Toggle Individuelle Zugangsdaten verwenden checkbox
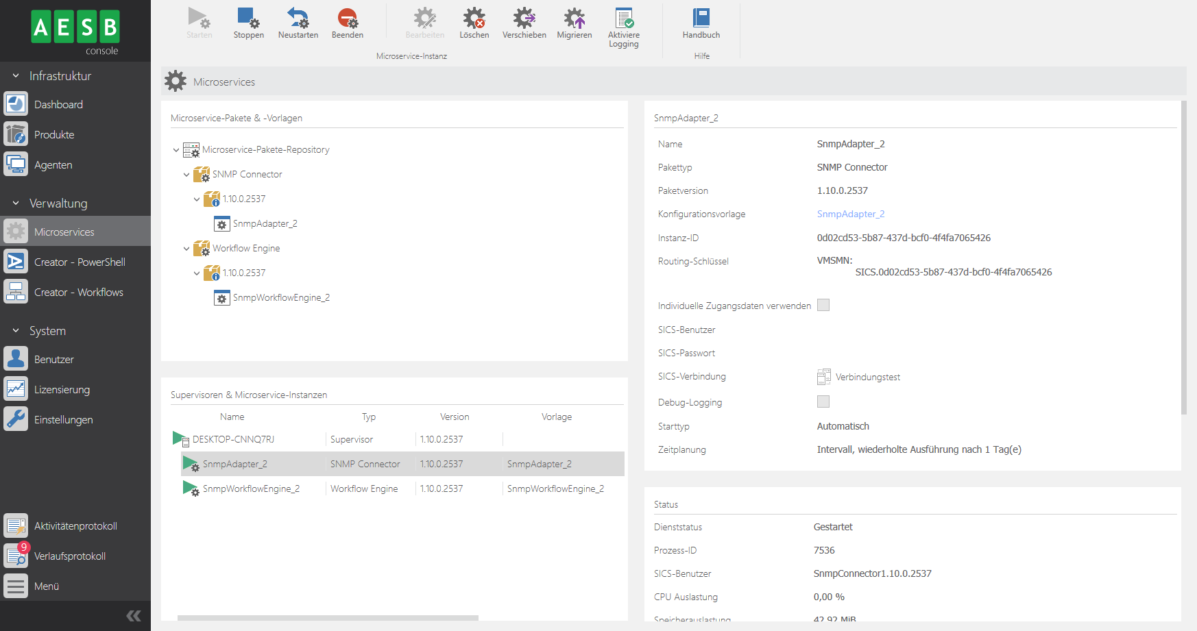Viewport: 1197px width, 631px height. [x=823, y=305]
